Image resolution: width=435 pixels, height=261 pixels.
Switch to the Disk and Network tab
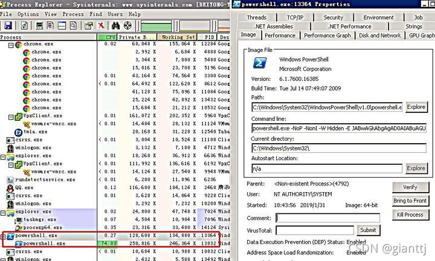pos(380,36)
